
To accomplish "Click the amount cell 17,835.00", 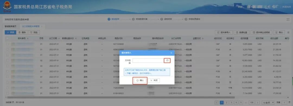I will tap(277, 93).
